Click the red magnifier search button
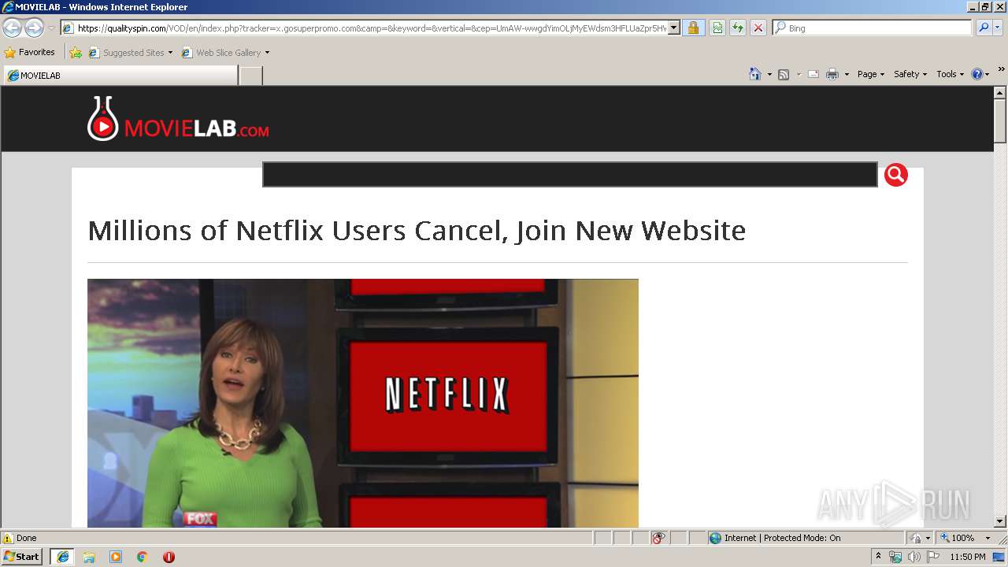 [896, 175]
